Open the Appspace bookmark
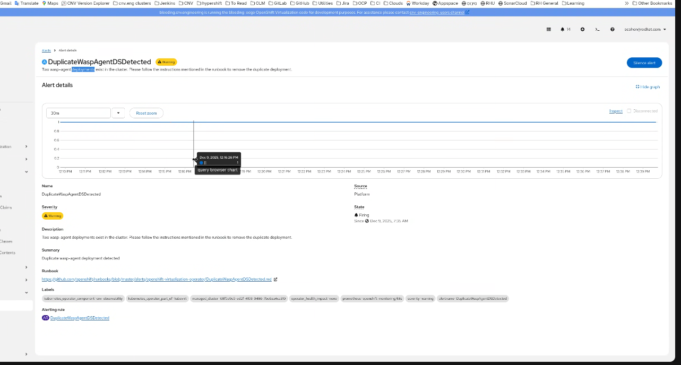 pos(445,3)
